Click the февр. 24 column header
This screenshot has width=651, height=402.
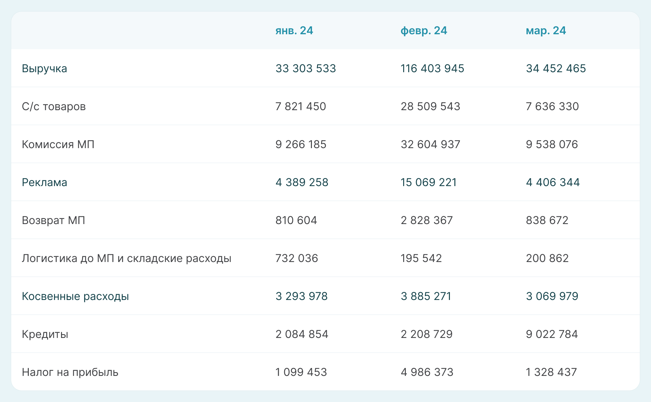point(423,31)
